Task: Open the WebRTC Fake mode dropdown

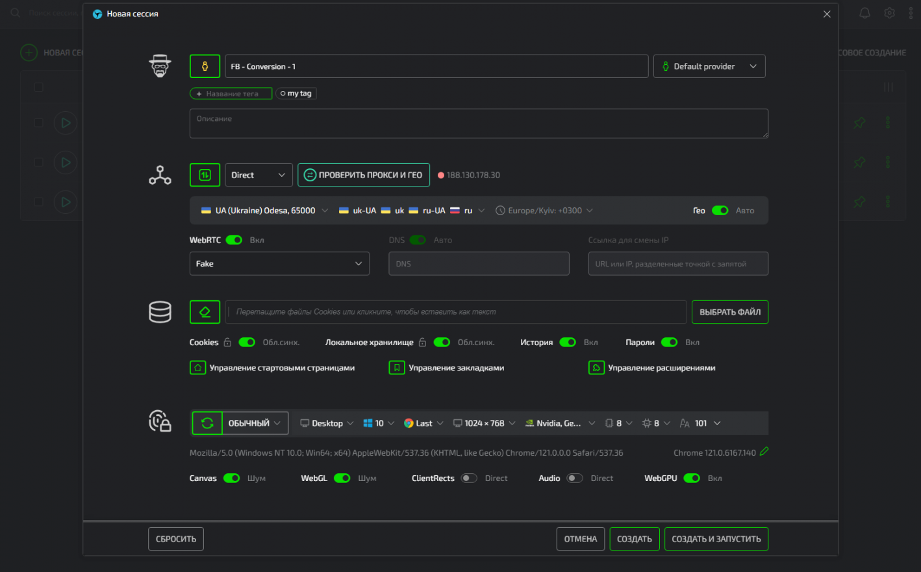Action: pyautogui.click(x=279, y=264)
